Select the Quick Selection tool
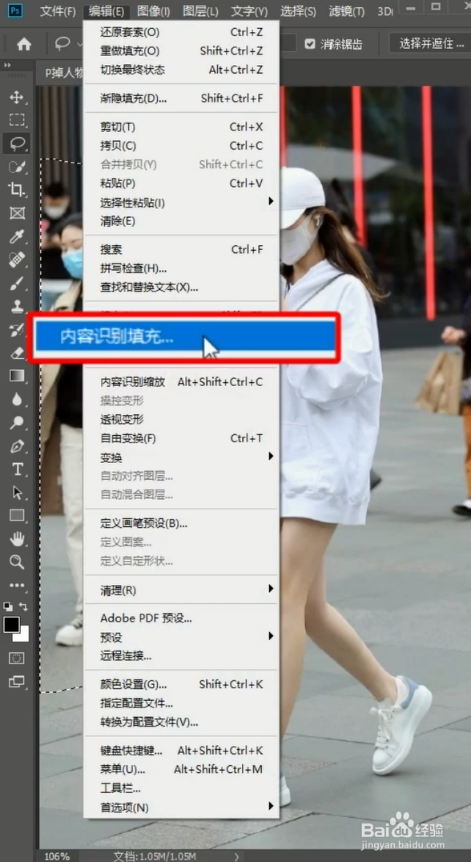 (17, 167)
